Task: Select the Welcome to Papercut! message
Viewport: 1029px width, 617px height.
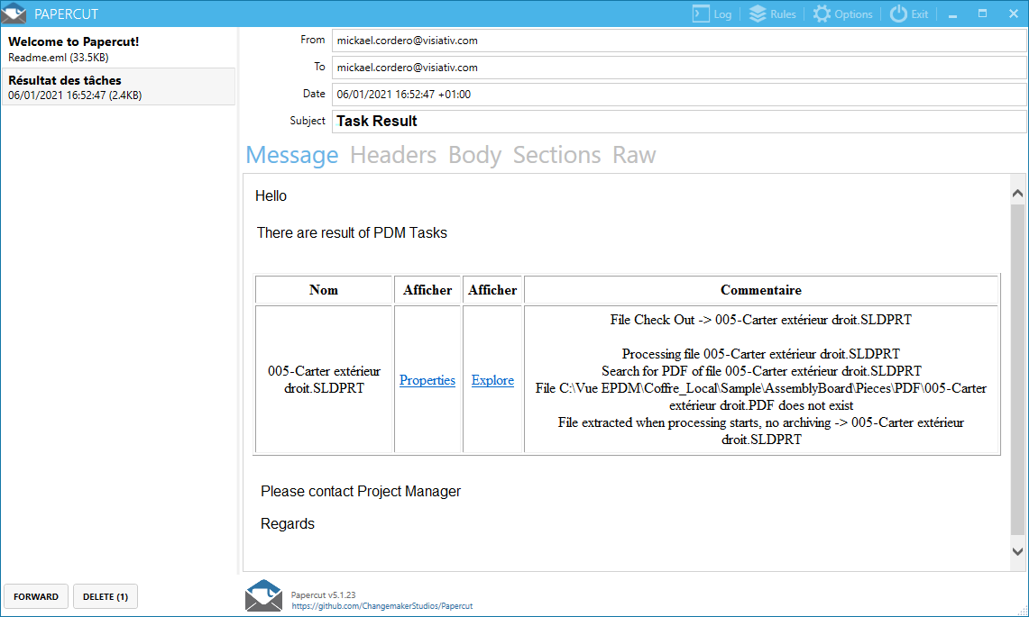Action: [x=118, y=49]
